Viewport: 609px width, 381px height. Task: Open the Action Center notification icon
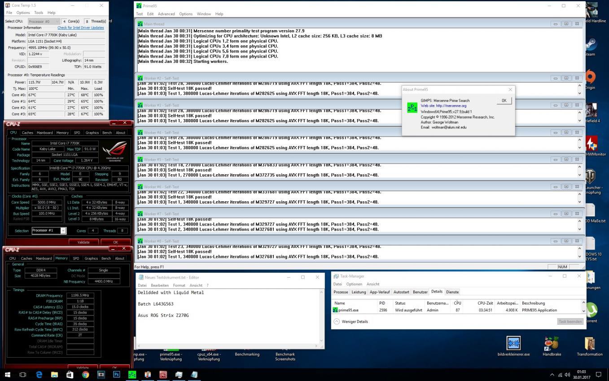[598, 375]
